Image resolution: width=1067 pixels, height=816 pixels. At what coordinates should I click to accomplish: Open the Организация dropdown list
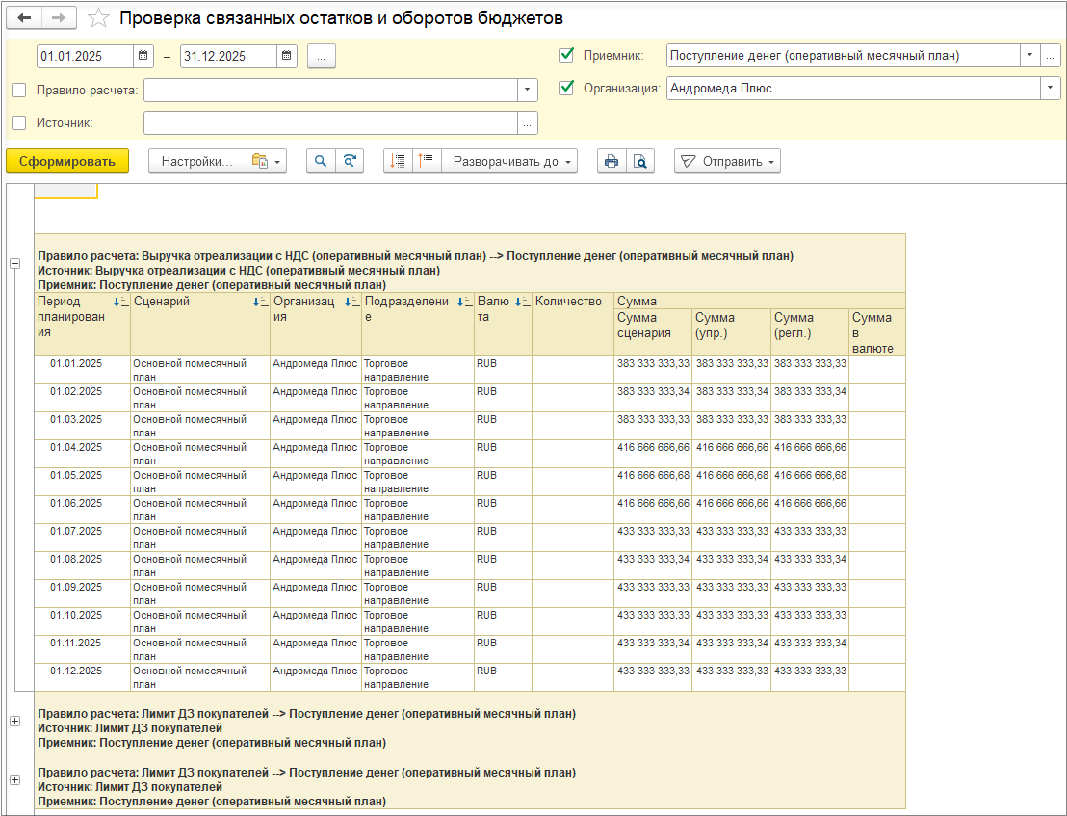(1049, 88)
